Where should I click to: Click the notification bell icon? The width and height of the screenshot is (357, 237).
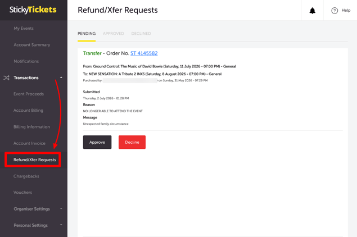click(x=313, y=11)
